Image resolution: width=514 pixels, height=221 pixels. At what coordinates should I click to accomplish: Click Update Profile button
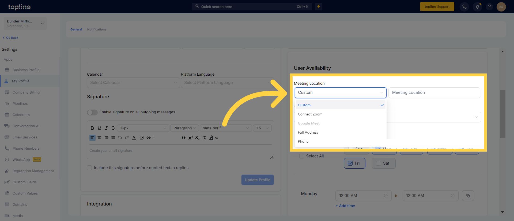click(x=258, y=180)
